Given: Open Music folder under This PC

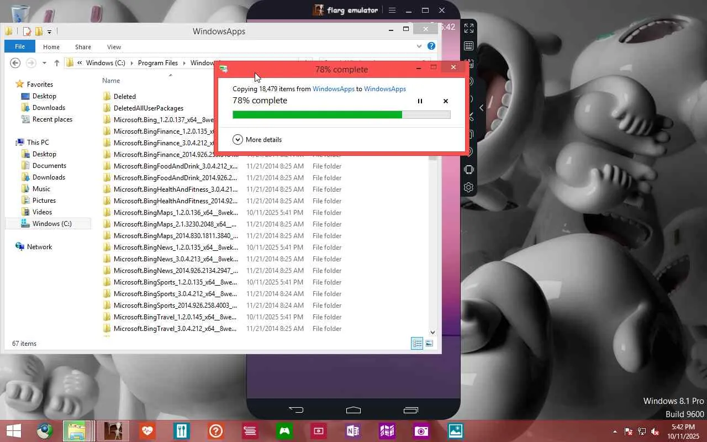Looking at the screenshot, I should pos(41,189).
